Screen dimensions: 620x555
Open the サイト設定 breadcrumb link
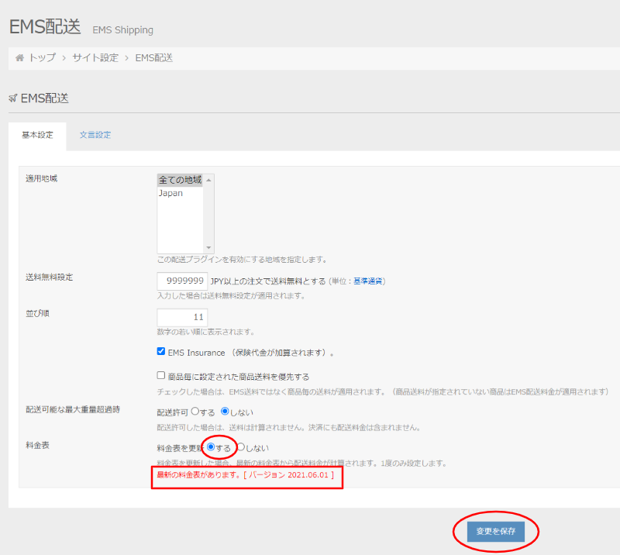click(95, 58)
